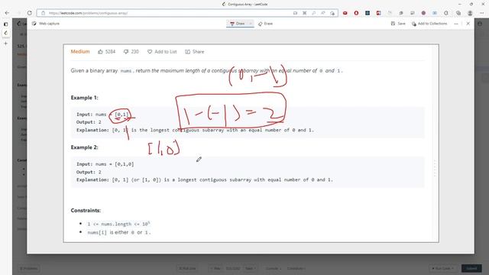Save the web capture
489x275 pixels.
(398, 24)
